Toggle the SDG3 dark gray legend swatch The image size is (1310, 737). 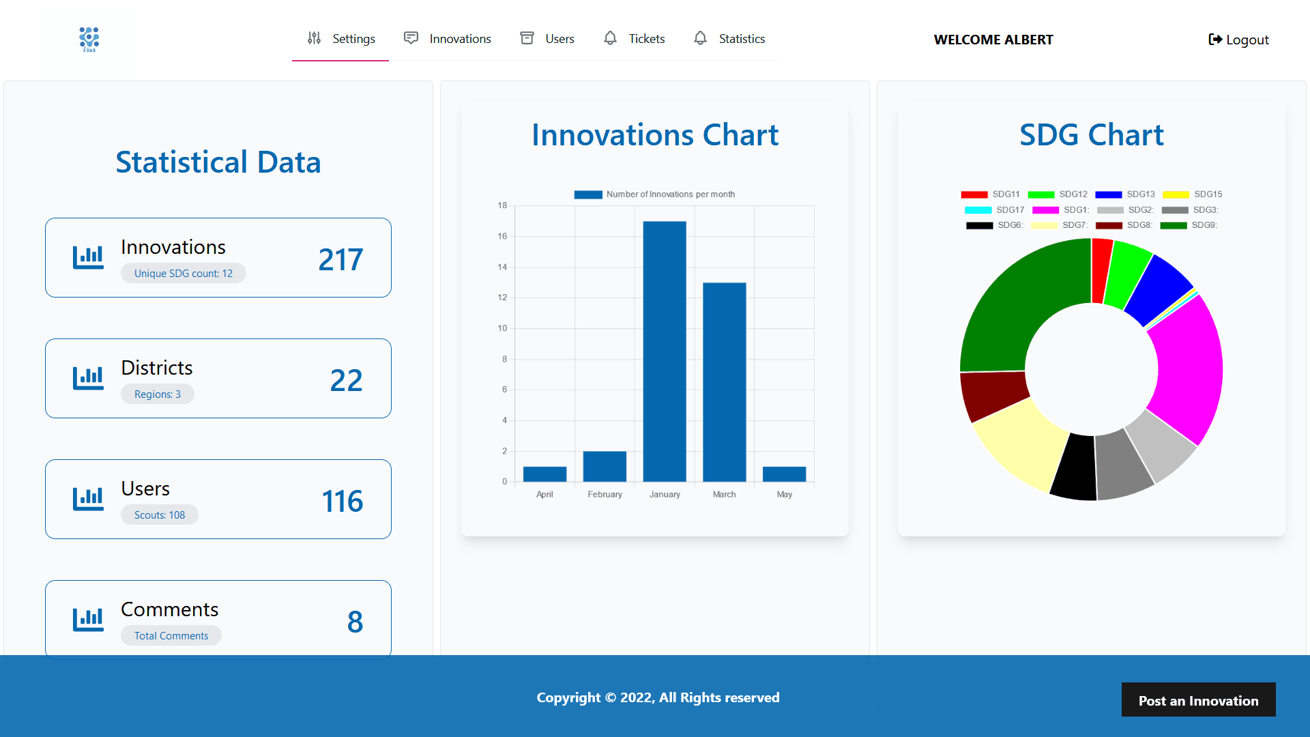[1175, 210]
